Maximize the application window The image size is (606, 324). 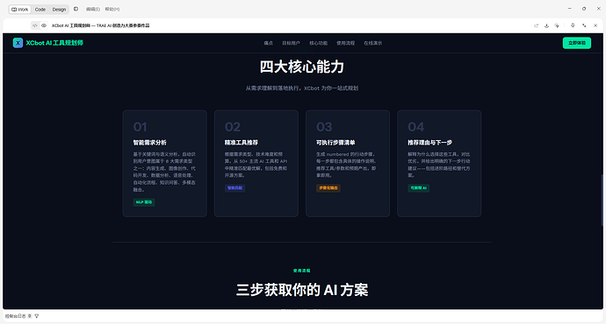(x=584, y=9)
